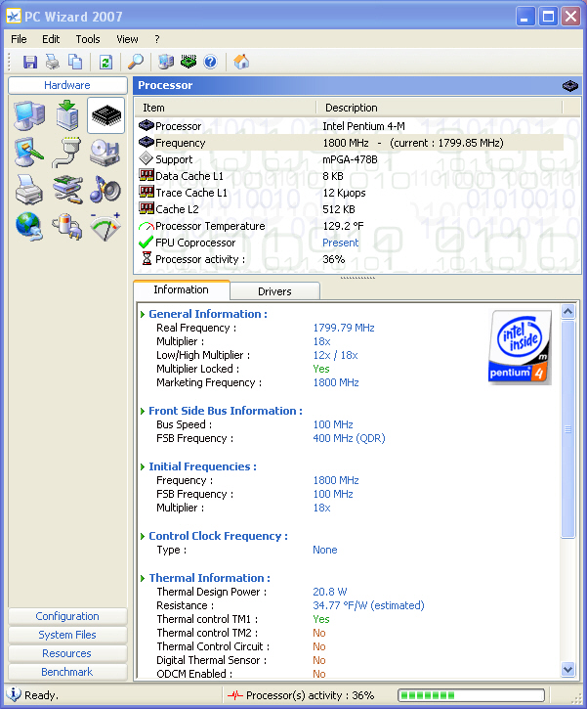This screenshot has width=587, height=709.
Task: Click the green chip toolbar icon
Action: [x=189, y=61]
